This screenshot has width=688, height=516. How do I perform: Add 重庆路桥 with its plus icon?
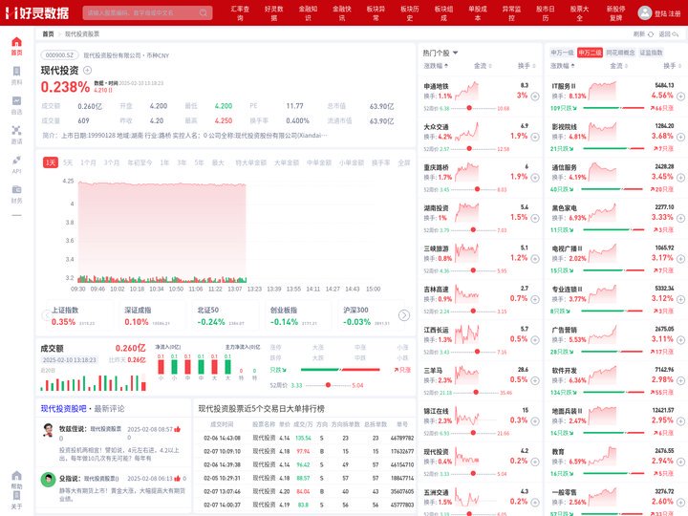click(x=535, y=178)
